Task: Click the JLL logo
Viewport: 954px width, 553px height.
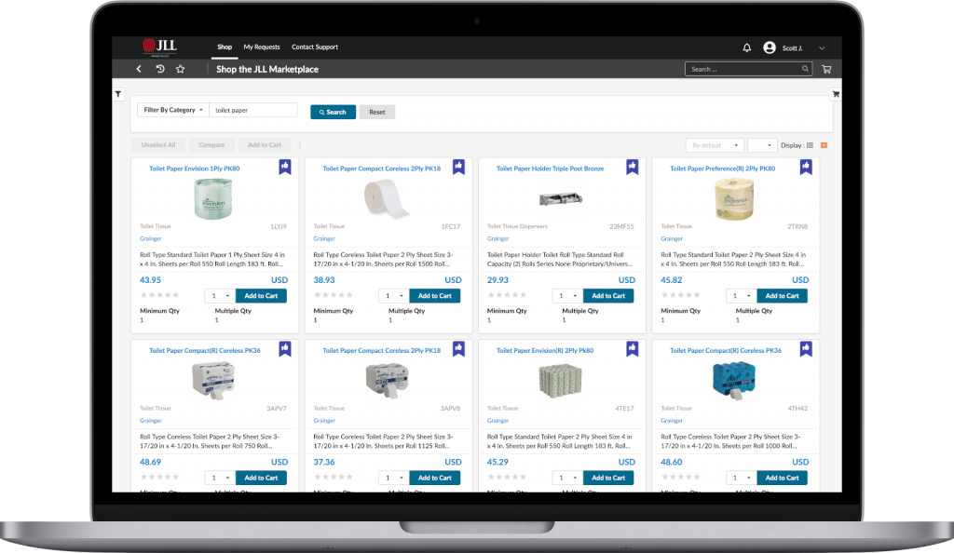Action: tap(159, 47)
